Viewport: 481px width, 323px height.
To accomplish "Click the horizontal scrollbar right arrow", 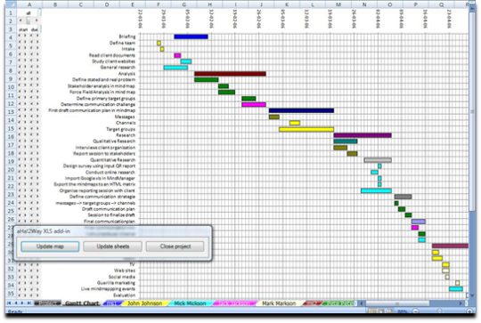I will point(461,303).
